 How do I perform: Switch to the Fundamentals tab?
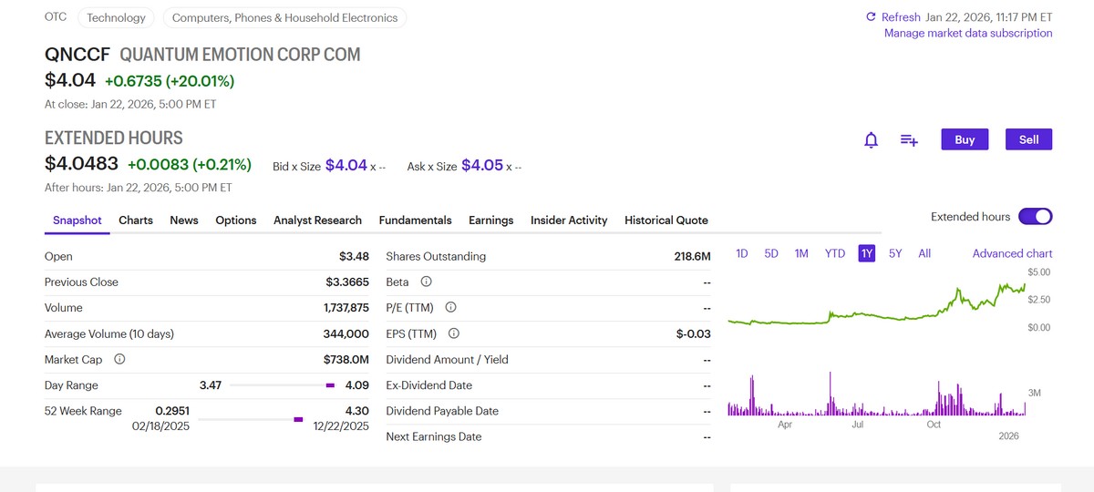tap(415, 220)
